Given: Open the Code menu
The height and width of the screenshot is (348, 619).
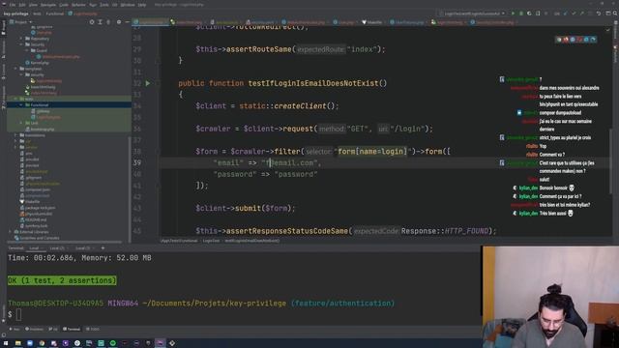Looking at the screenshot, I should point(64,5).
